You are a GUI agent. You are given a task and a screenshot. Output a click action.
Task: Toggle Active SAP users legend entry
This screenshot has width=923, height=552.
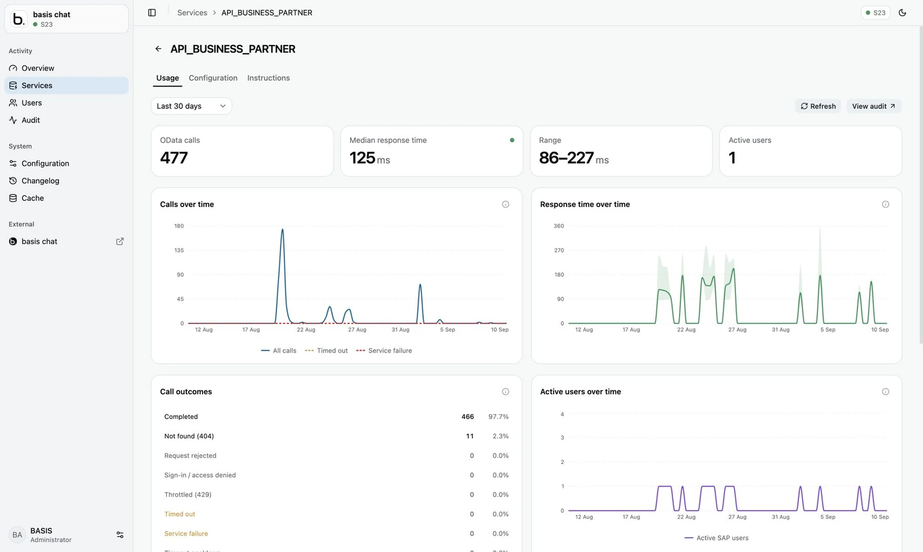click(x=716, y=538)
